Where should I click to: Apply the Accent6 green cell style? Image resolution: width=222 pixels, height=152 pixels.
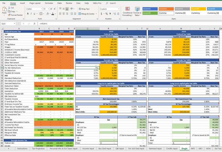[x=150, y=13]
